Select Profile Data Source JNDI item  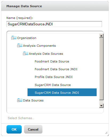coord(54,77)
